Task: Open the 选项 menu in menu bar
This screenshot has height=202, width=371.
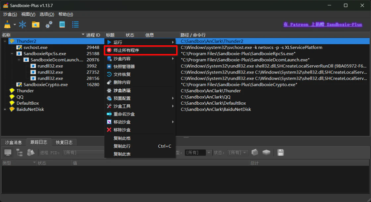Action: pos(47,14)
